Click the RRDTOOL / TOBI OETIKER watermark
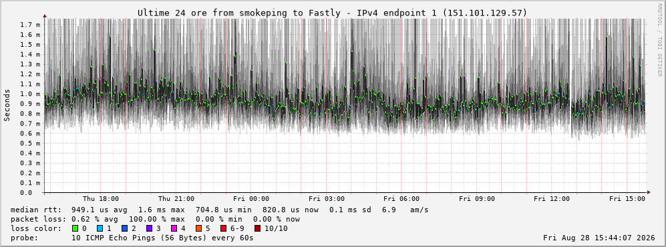Viewport: 666px width, 247px height. click(659, 40)
